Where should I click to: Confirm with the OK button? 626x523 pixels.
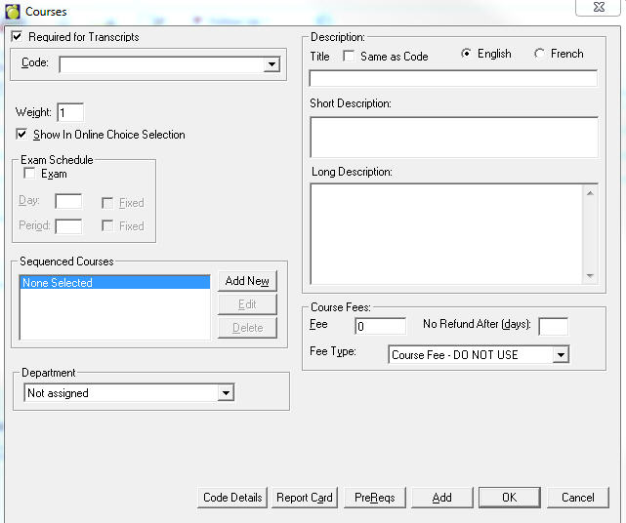[509, 498]
